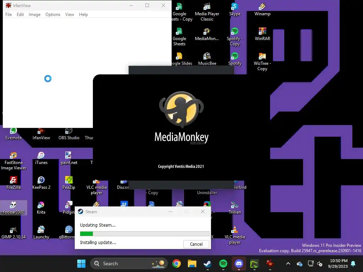The image size is (363, 272).
Task: Select the GIMP 2.10.34 desktop icon
Action: 13,232
